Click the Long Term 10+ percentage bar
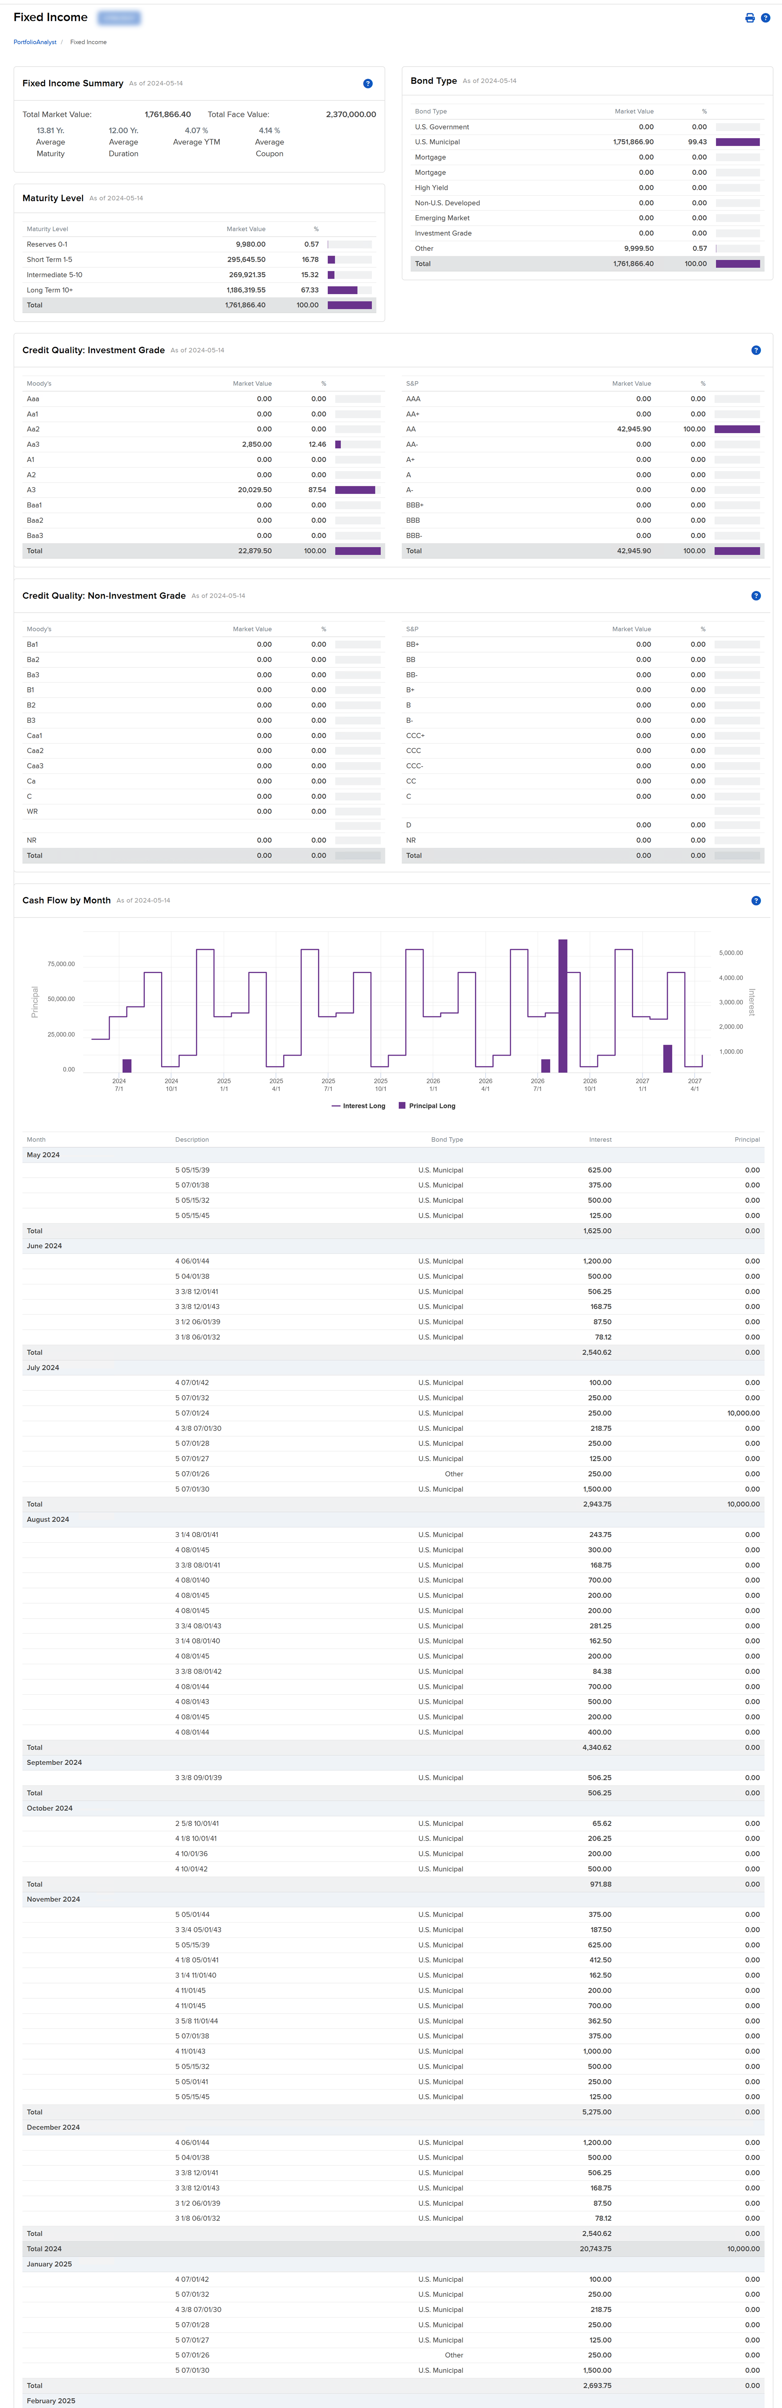The height and width of the screenshot is (2408, 782). 350,290
